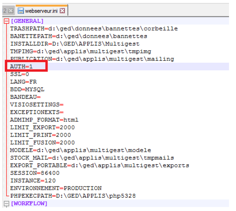Switch to the partially visible left tab
The height and width of the screenshot is (211, 236).
coord(5,11)
